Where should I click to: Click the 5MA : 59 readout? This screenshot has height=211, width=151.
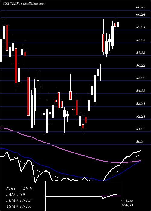pyautogui.click(x=16, y=194)
